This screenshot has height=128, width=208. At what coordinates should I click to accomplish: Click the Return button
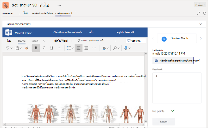(163, 122)
